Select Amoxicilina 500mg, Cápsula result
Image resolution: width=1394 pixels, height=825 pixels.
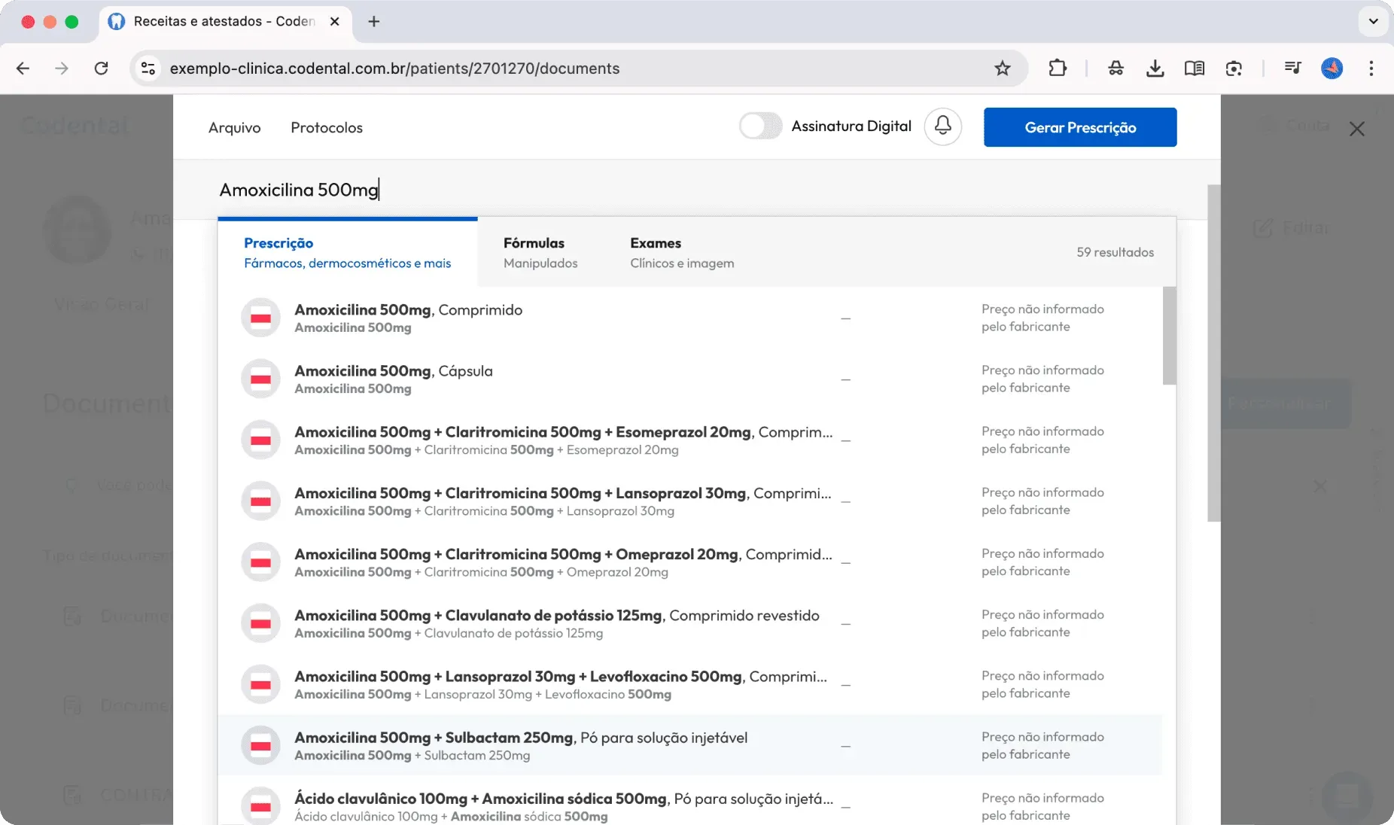[689, 379]
